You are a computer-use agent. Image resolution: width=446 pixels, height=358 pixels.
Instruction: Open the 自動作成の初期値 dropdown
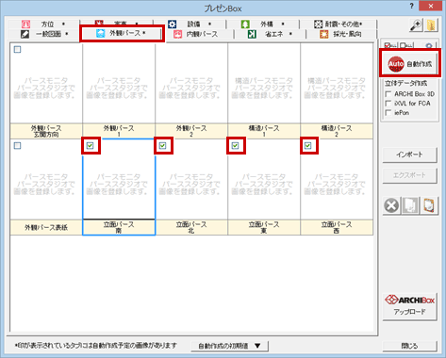[229, 346]
